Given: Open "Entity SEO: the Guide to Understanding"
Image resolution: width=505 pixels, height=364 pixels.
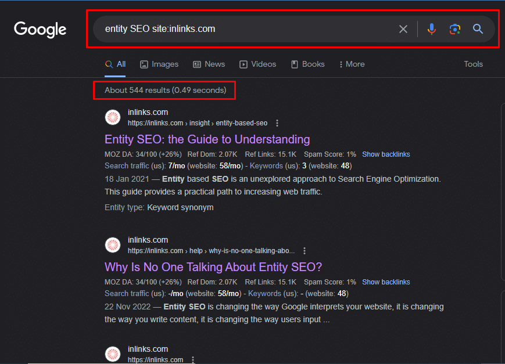Looking at the screenshot, I should 207,139.
